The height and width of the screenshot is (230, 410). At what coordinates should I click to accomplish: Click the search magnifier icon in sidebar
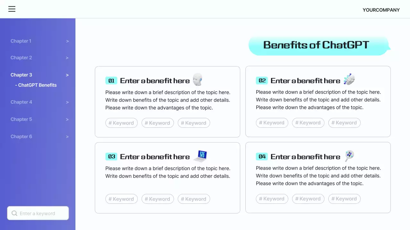(x=14, y=213)
